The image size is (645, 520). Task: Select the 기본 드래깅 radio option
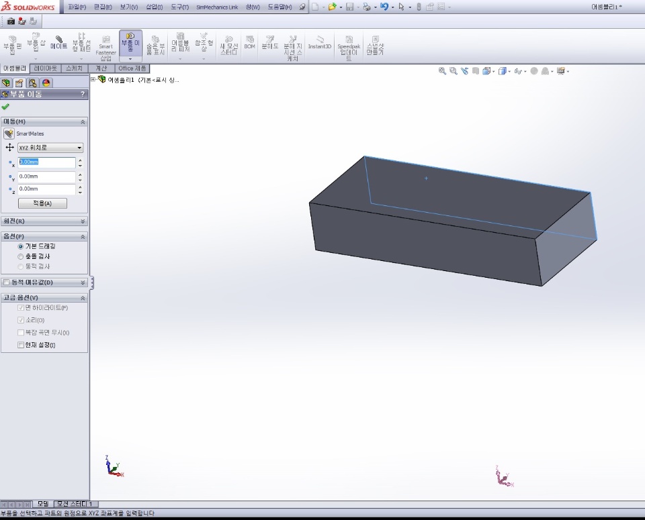point(21,246)
